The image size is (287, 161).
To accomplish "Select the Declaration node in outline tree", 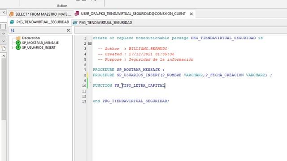I will tap(31, 38).
